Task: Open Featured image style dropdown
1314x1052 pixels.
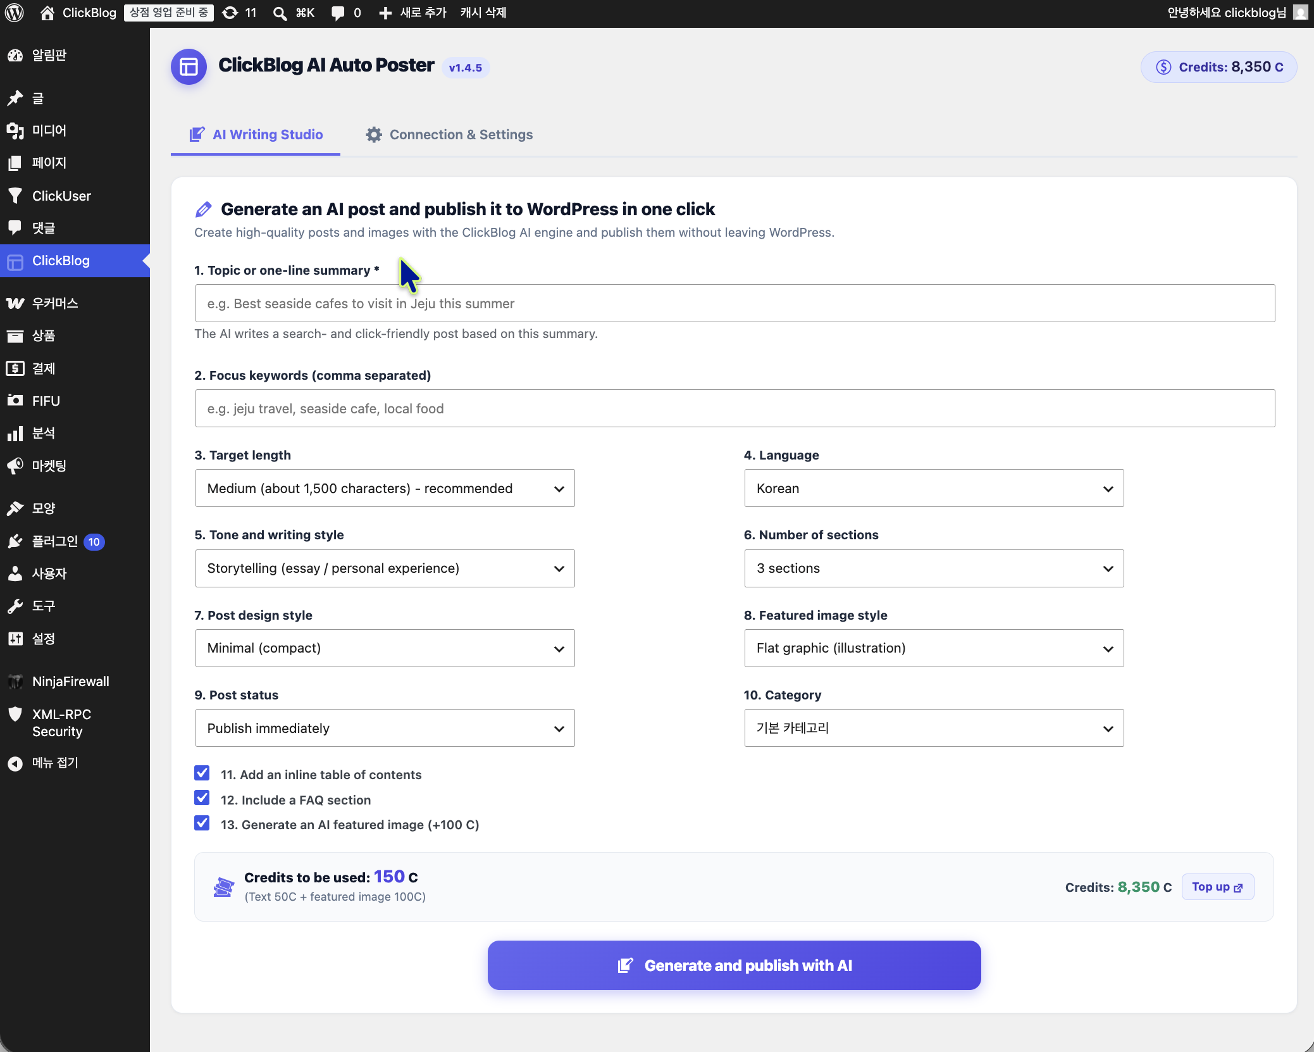Action: [x=934, y=648]
